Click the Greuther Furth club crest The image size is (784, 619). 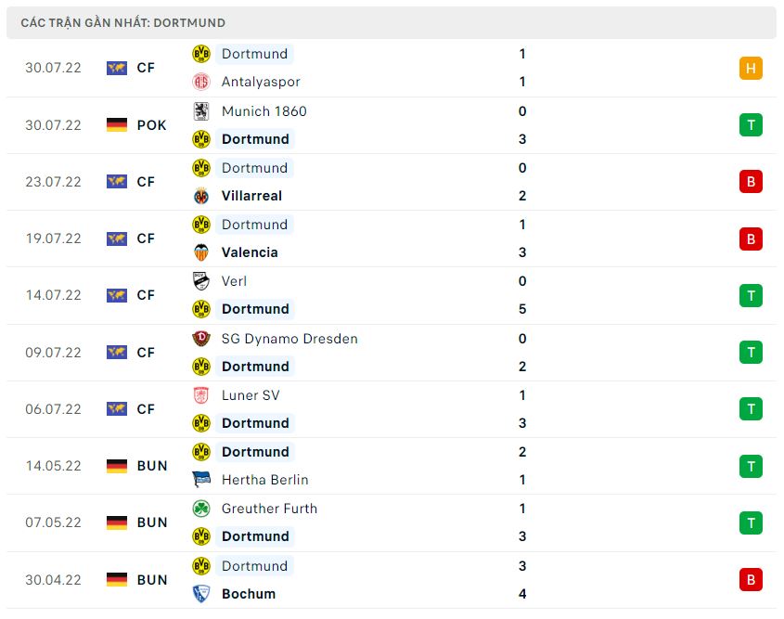coord(201,509)
